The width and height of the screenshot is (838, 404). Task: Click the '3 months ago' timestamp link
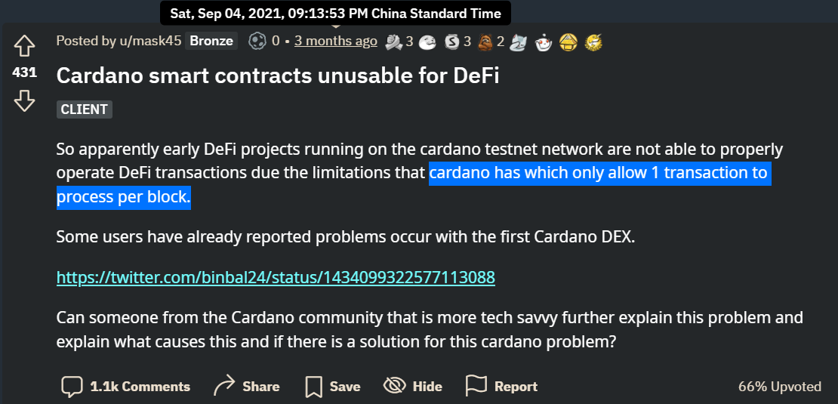[335, 41]
